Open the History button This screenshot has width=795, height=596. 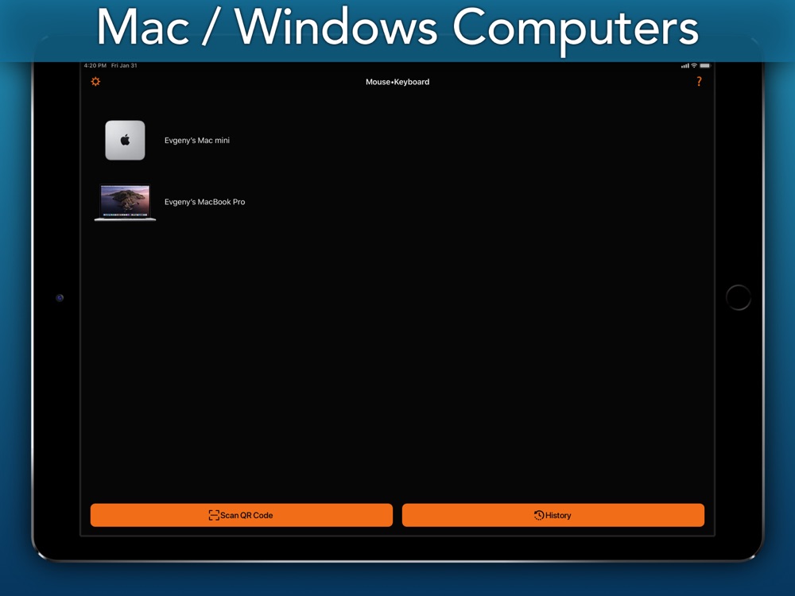pyautogui.click(x=553, y=515)
